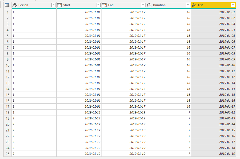Click List cell 2019-01-09 in row 9
The height and width of the screenshot is (159, 240).
click(x=213, y=59)
